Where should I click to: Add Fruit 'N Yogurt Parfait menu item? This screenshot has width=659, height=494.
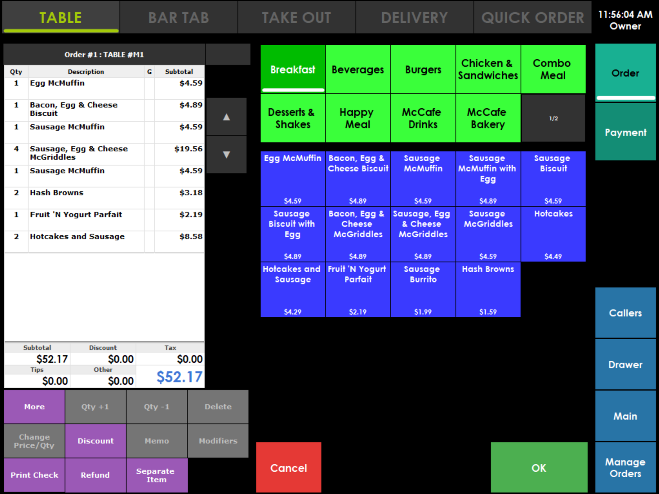tap(358, 289)
